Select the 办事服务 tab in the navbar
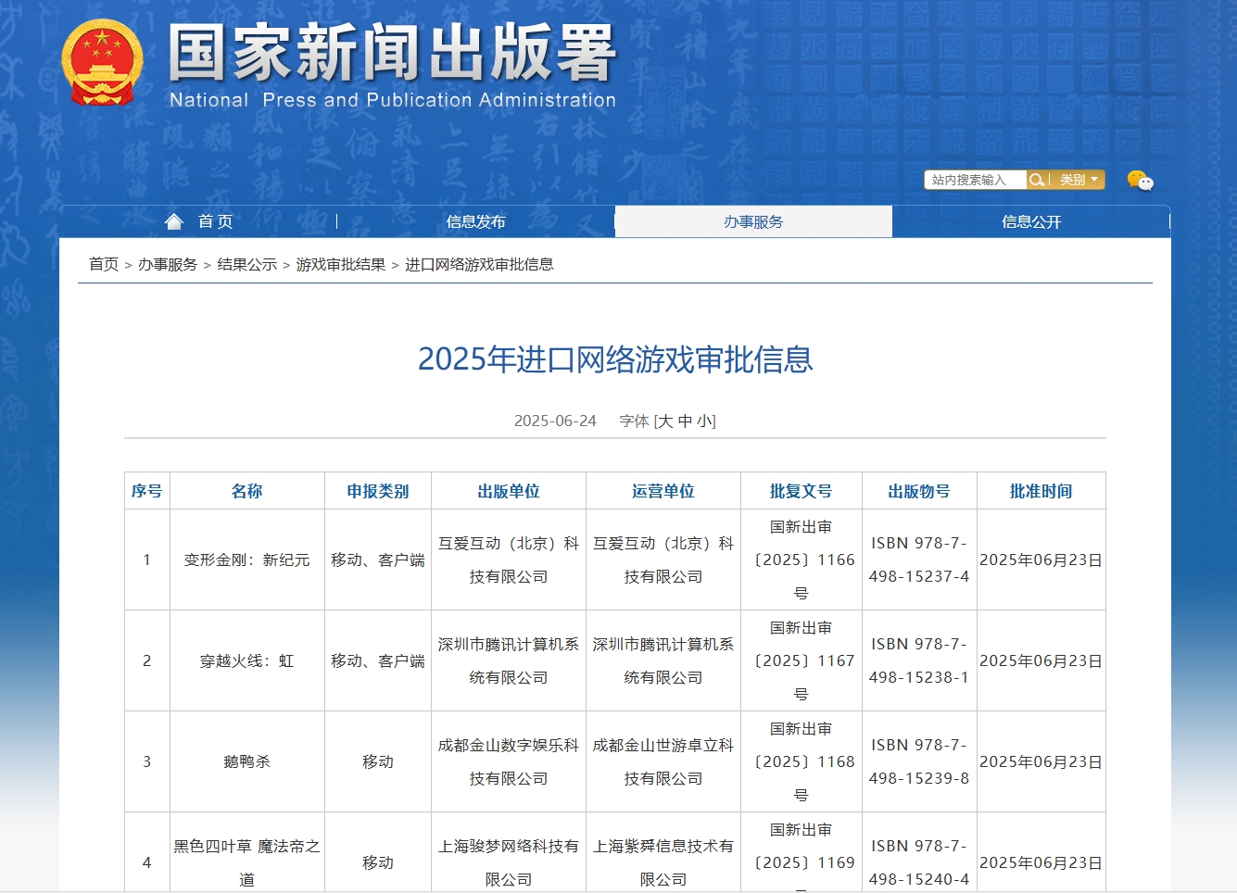1237x893 pixels. [752, 221]
